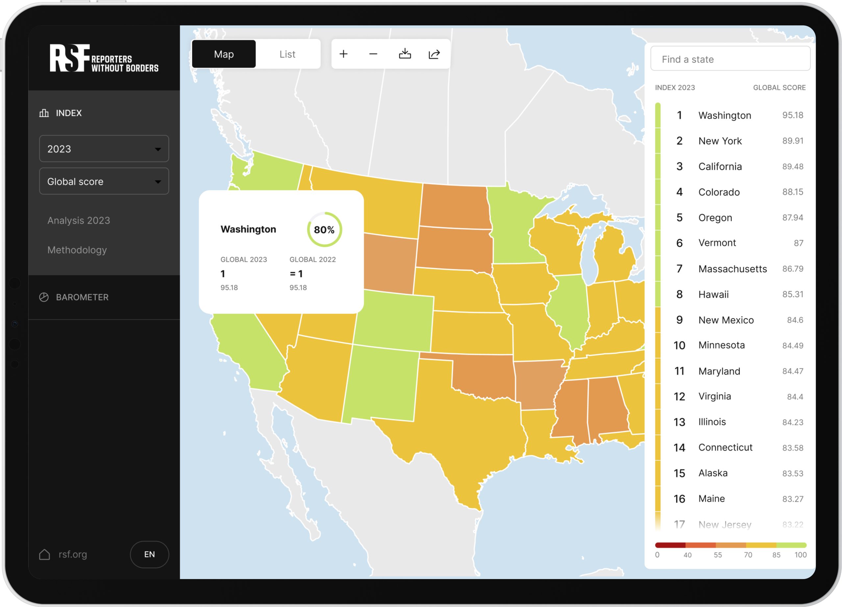Switch to the Map view

(224, 54)
